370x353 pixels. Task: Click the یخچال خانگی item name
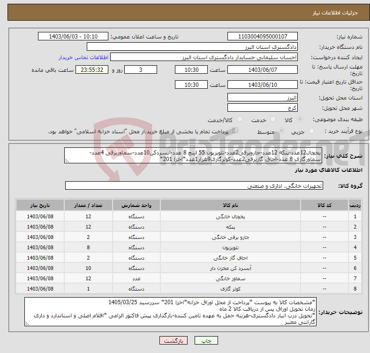point(230,216)
